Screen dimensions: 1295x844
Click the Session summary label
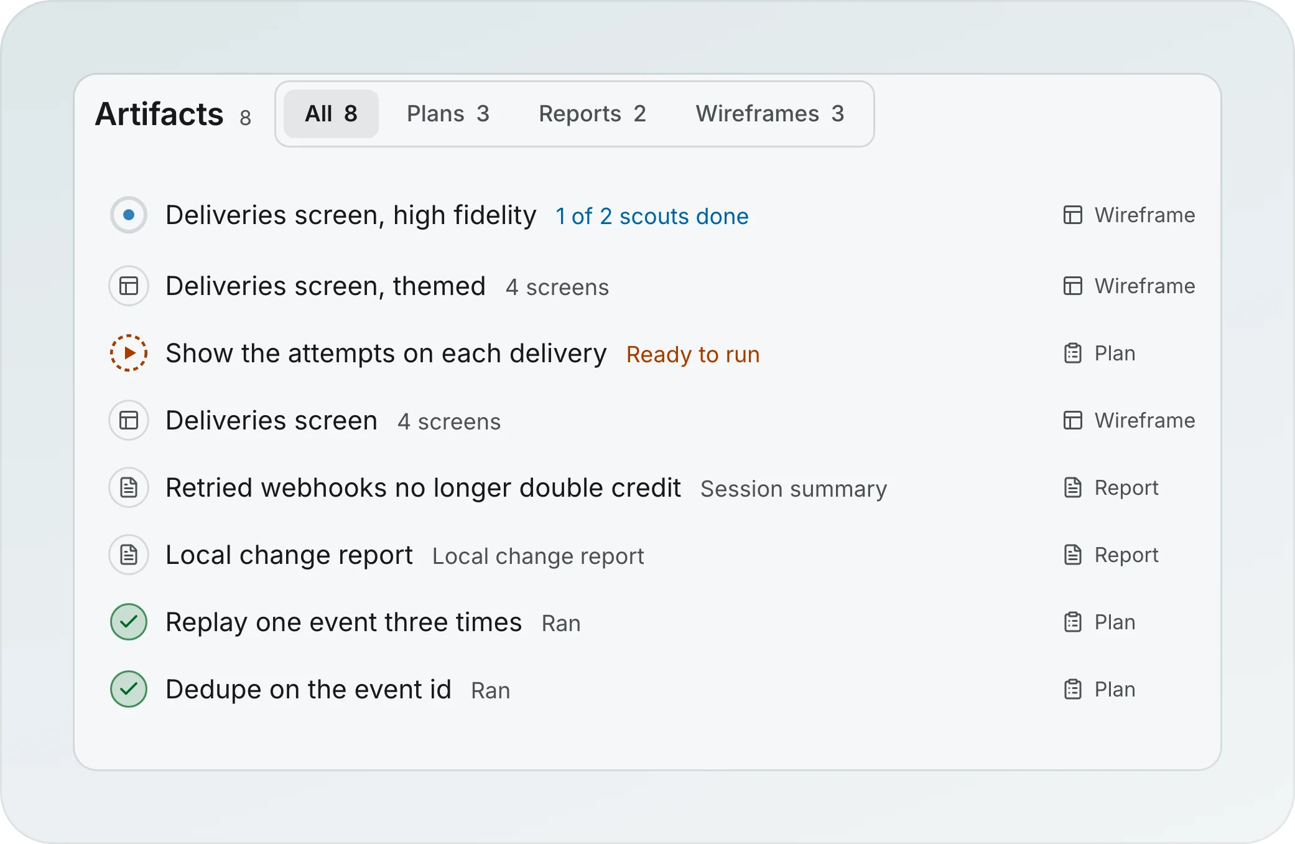[x=794, y=489]
